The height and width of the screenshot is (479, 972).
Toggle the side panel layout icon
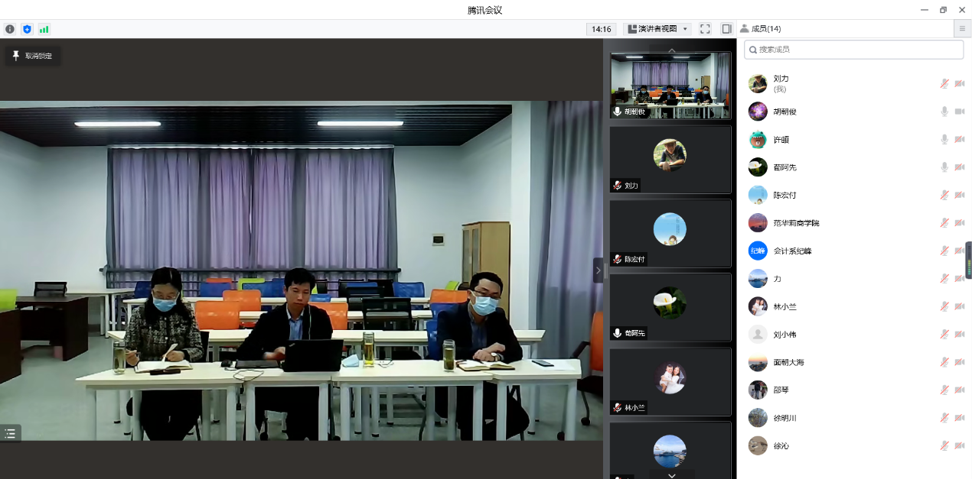[726, 29]
